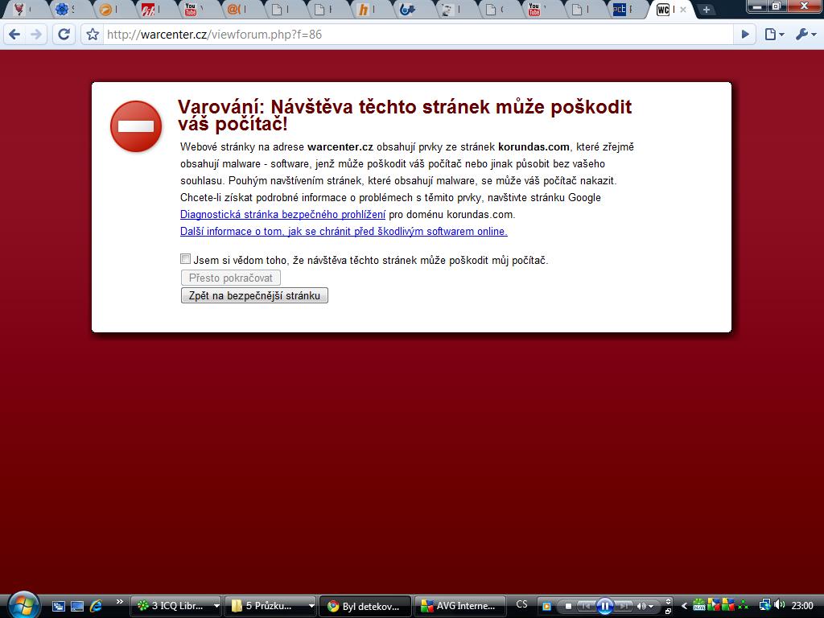
Task: Close the active WC tab
Action: point(682,10)
